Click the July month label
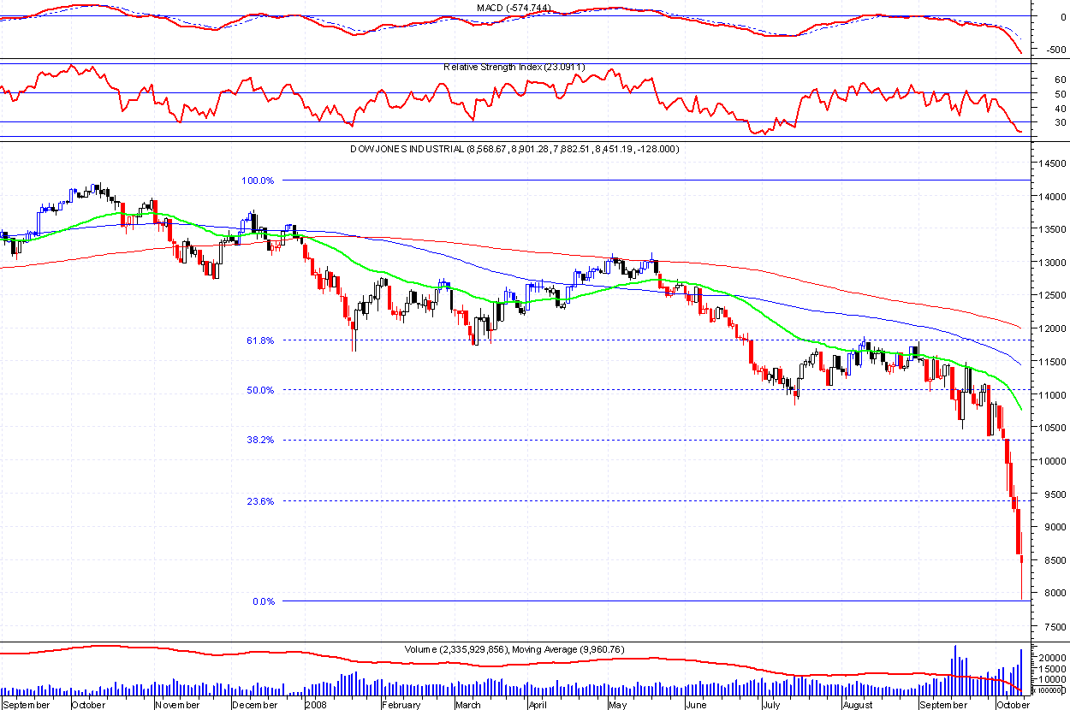The image size is (1070, 710). (770, 705)
